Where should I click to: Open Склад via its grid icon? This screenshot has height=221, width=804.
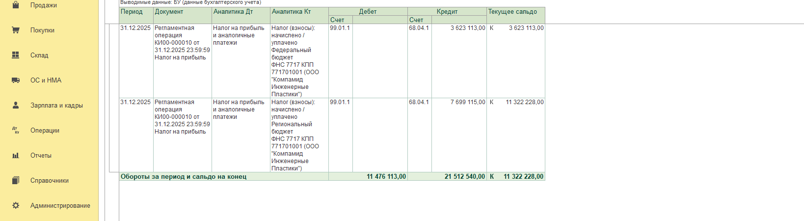click(x=16, y=55)
